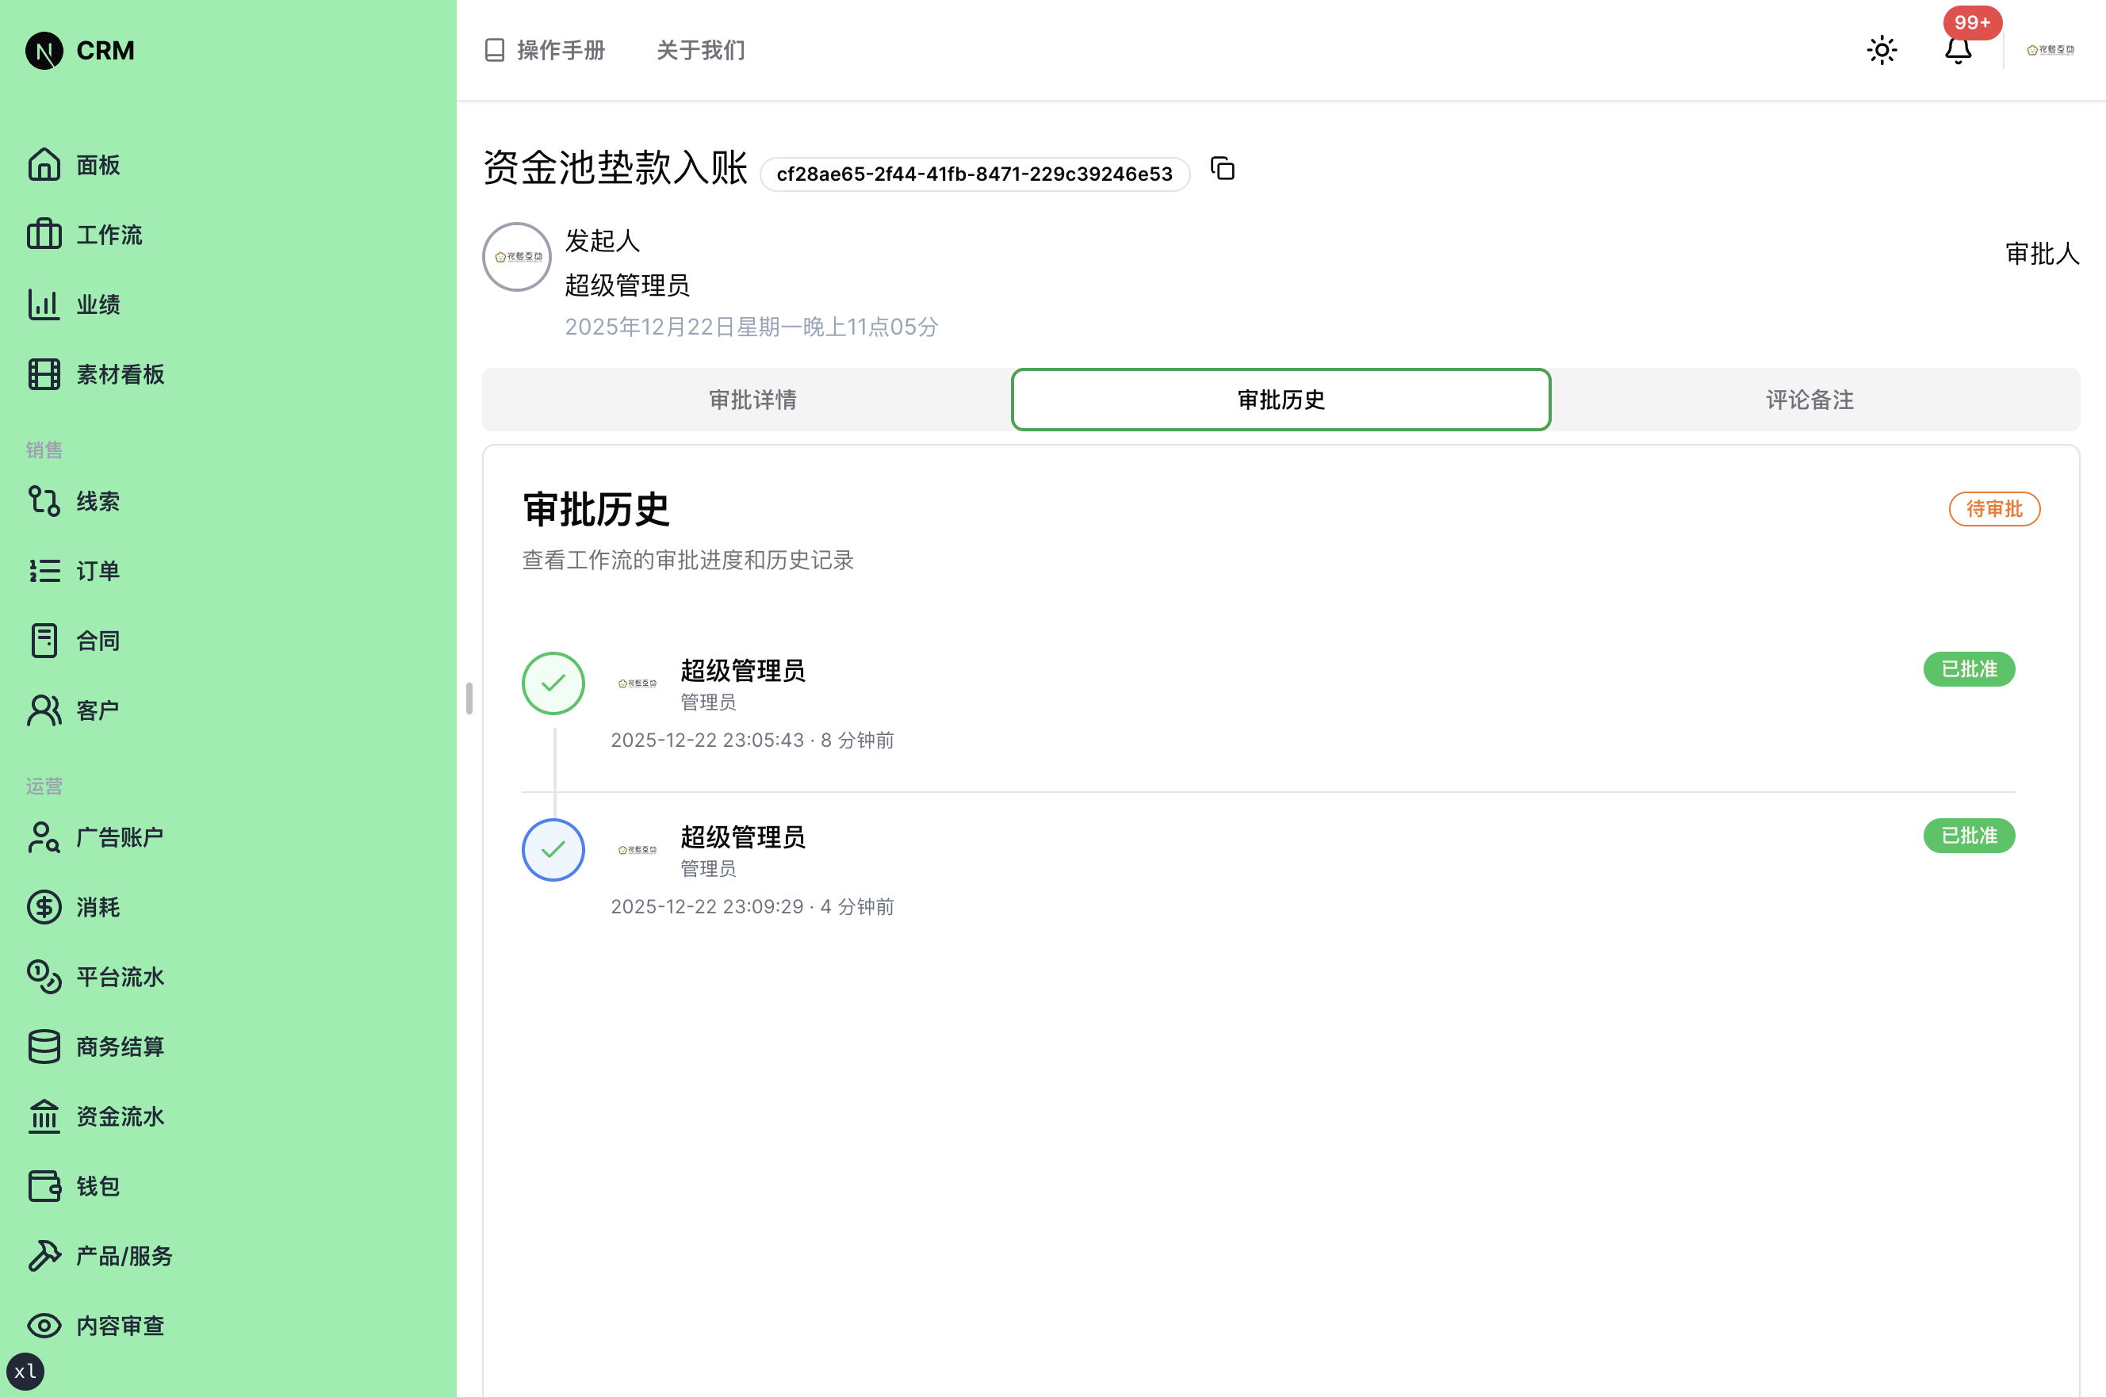The width and height of the screenshot is (2106, 1397).
Task: Open notifications bell with 99+ badge
Action: pos(1957,50)
